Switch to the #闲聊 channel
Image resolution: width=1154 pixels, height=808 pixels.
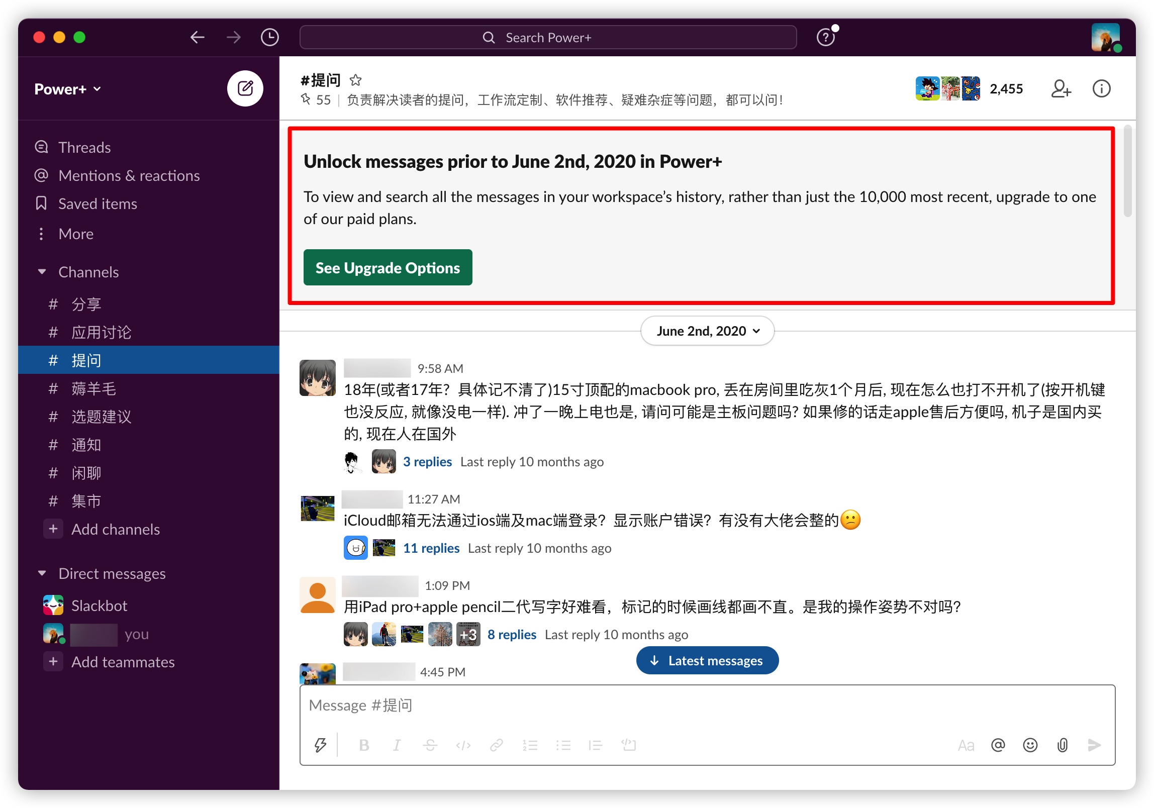pyautogui.click(x=86, y=473)
